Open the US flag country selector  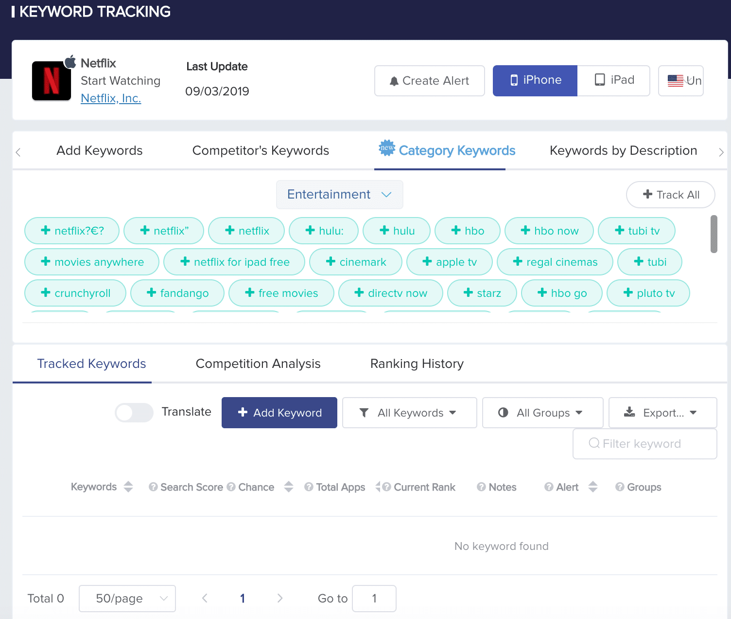click(x=681, y=81)
